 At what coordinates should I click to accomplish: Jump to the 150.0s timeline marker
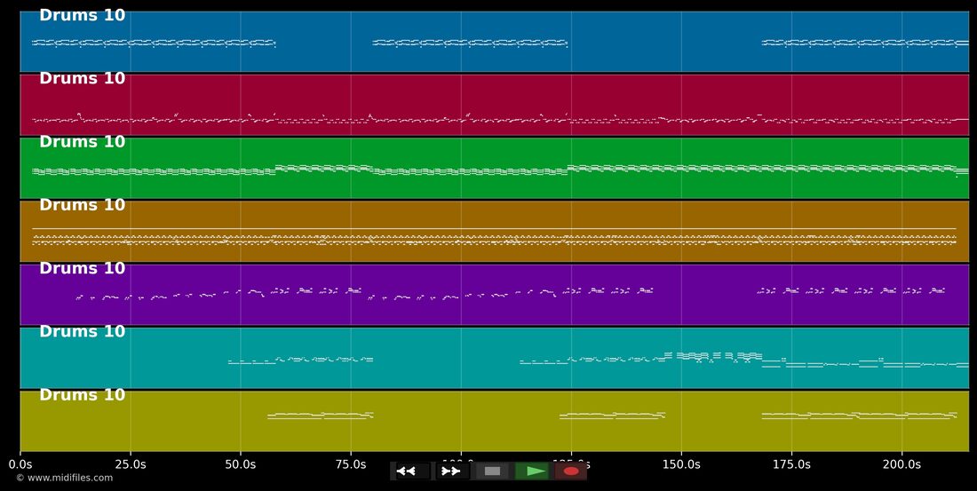pos(681,464)
